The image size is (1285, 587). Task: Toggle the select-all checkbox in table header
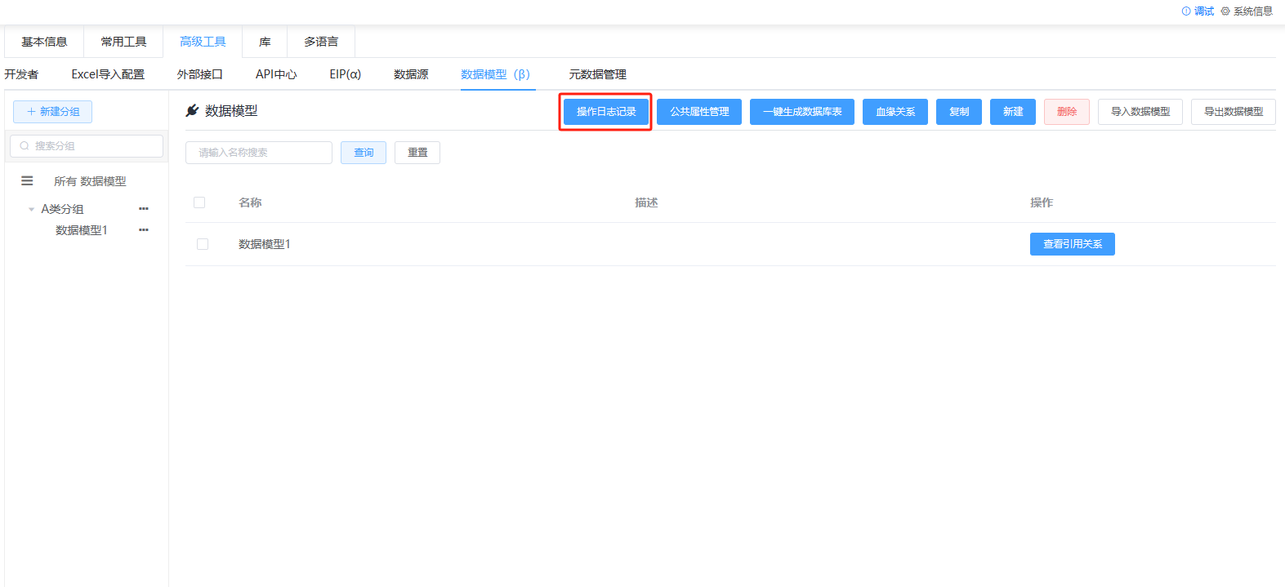coord(199,202)
